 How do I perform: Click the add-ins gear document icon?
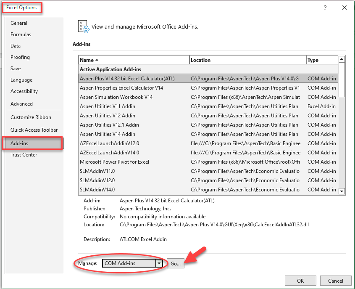(x=84, y=26)
